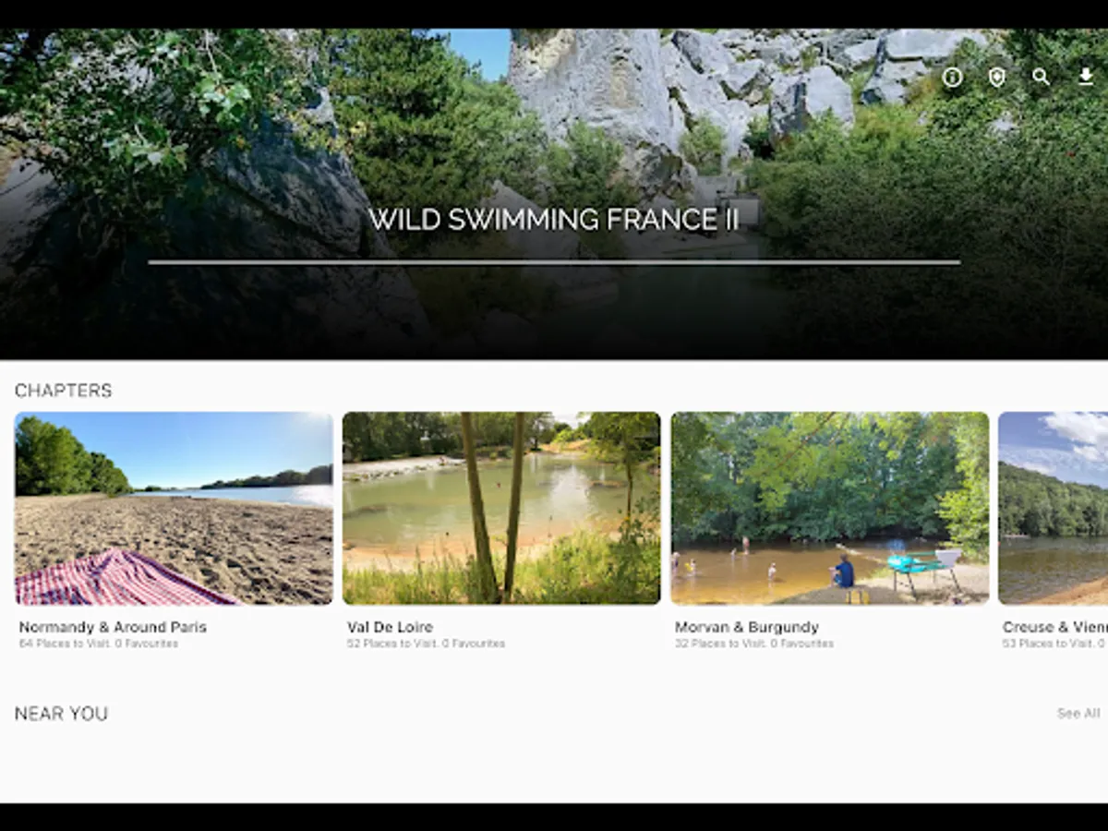
Task: Tap the 32 Places to Visit subtitle
Action: click(x=754, y=644)
